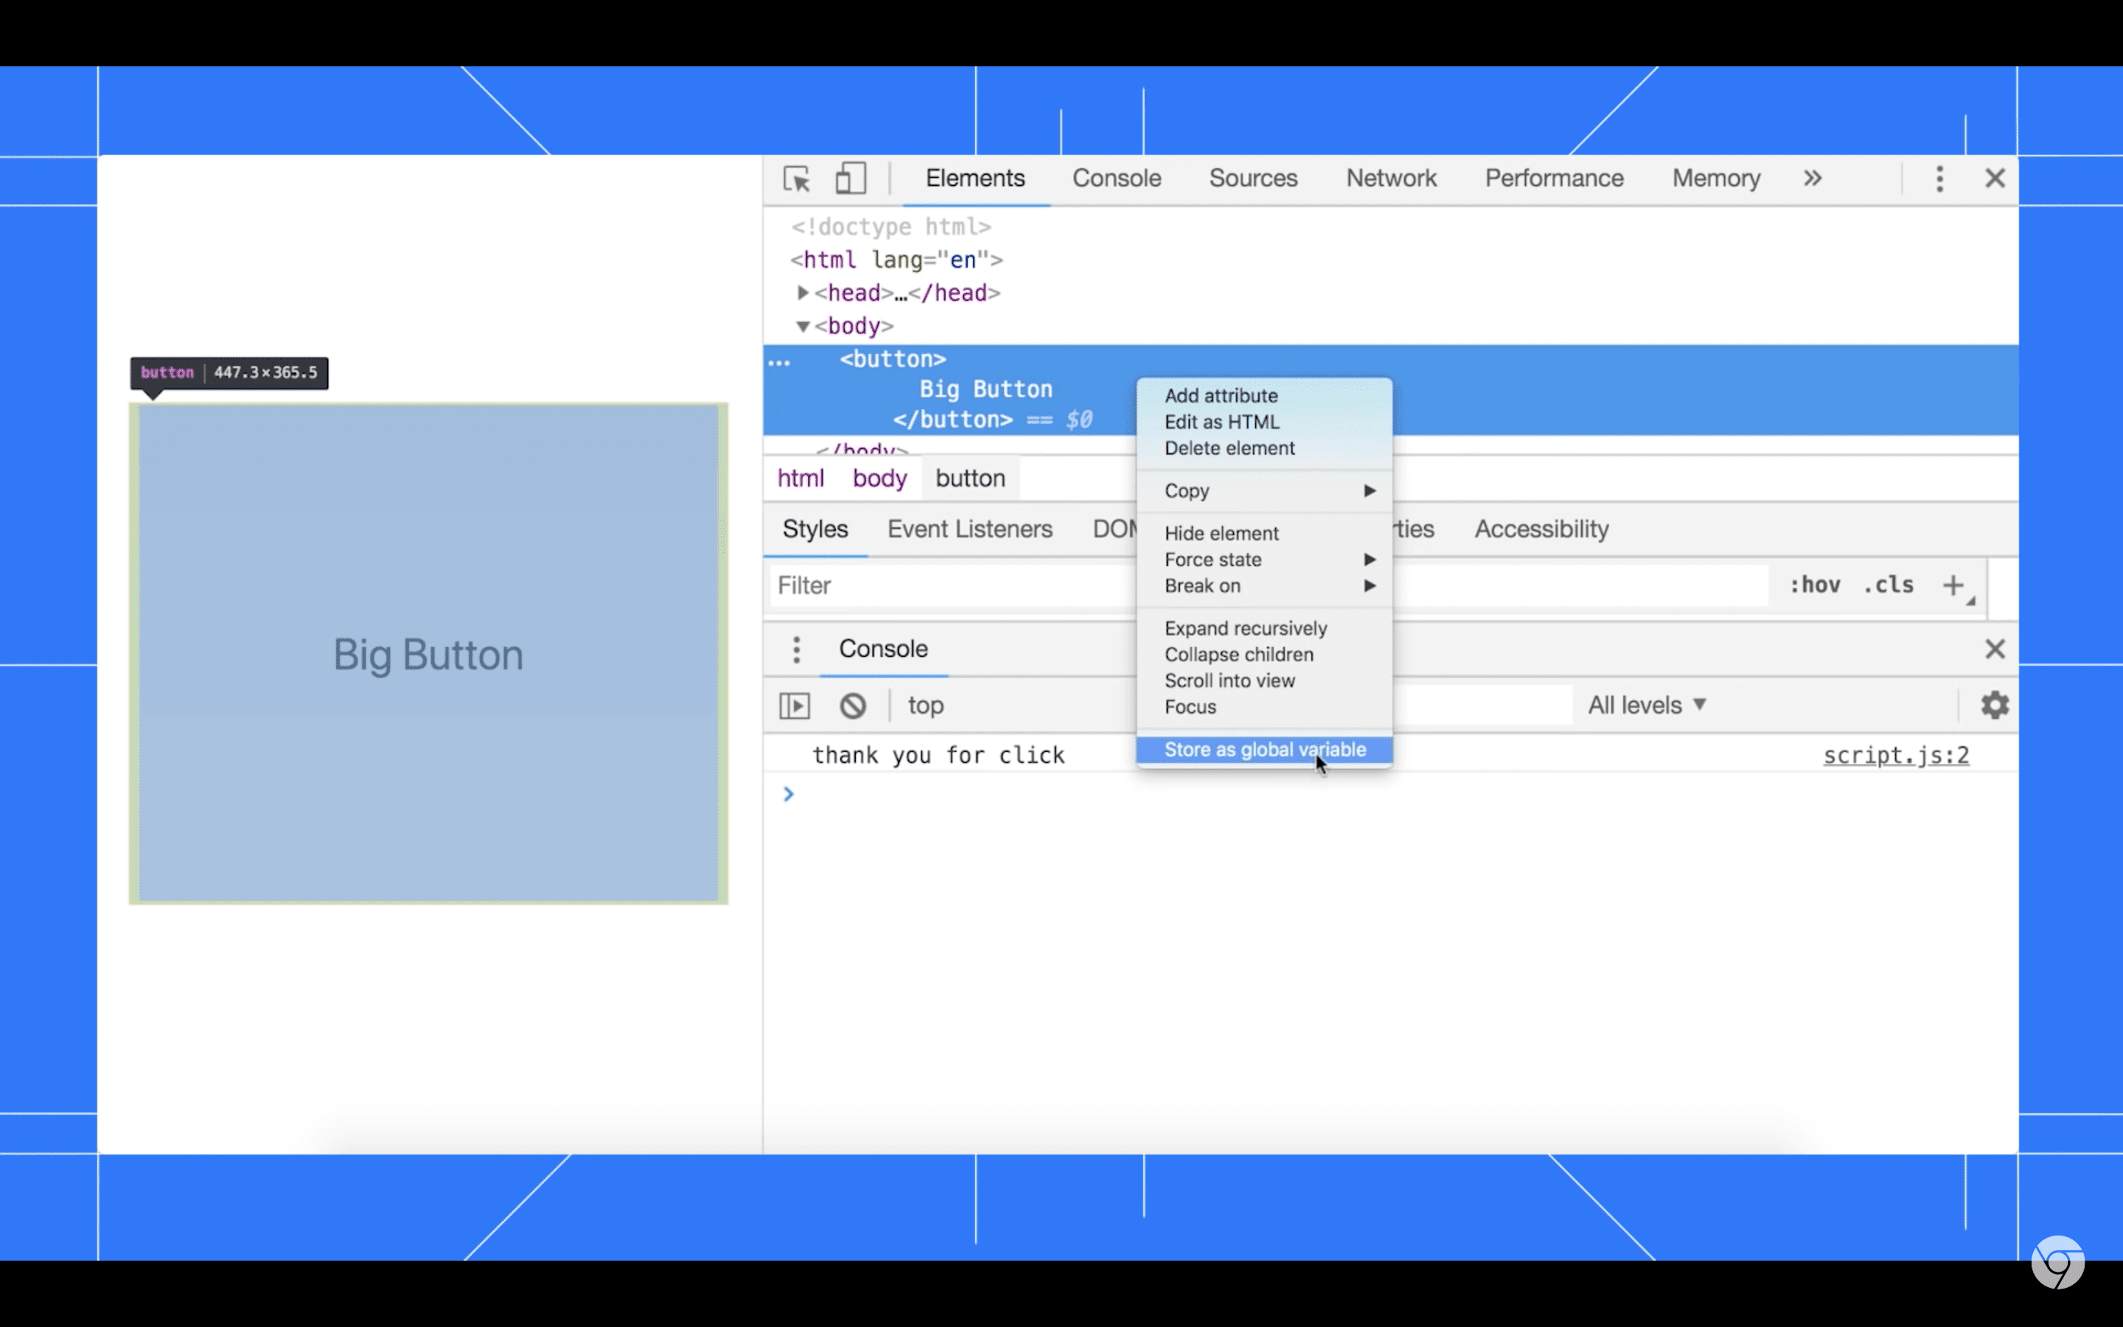Screen dimensions: 2123x1327
Task: Select Store as global variable option
Action: click(x=1264, y=749)
